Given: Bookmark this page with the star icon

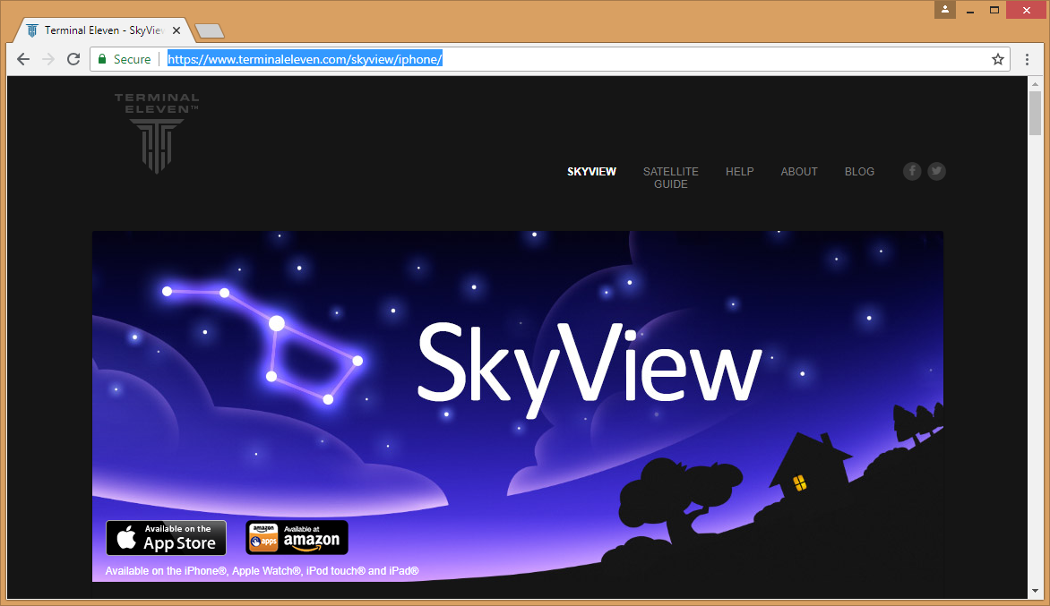Looking at the screenshot, I should coord(998,60).
